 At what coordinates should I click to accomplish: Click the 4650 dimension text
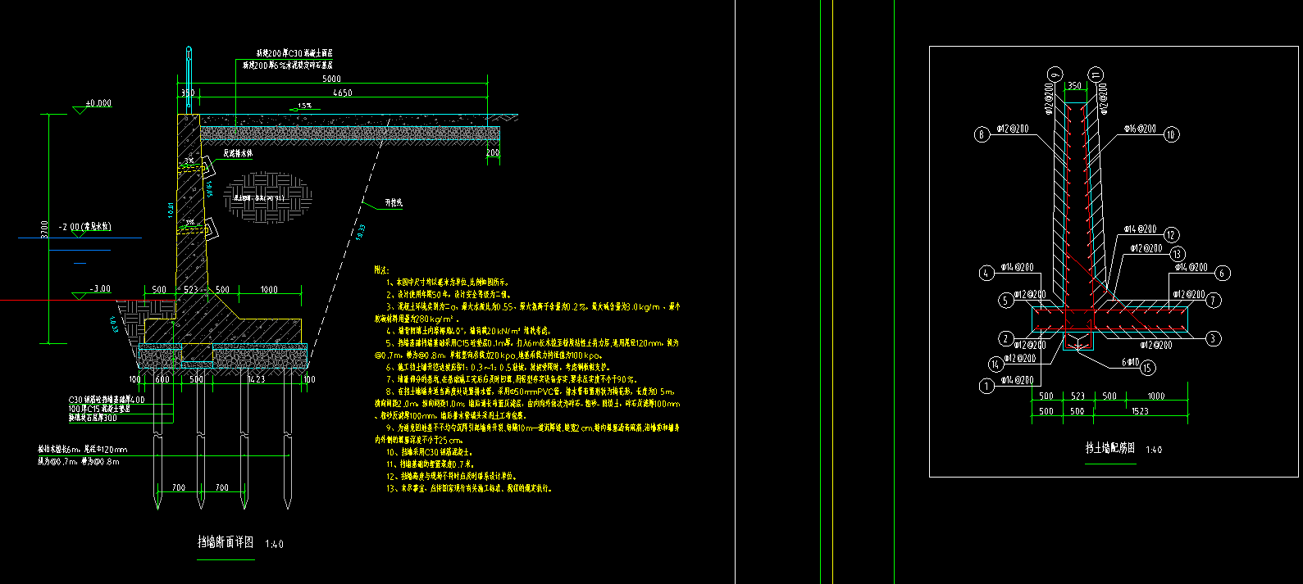(x=342, y=93)
